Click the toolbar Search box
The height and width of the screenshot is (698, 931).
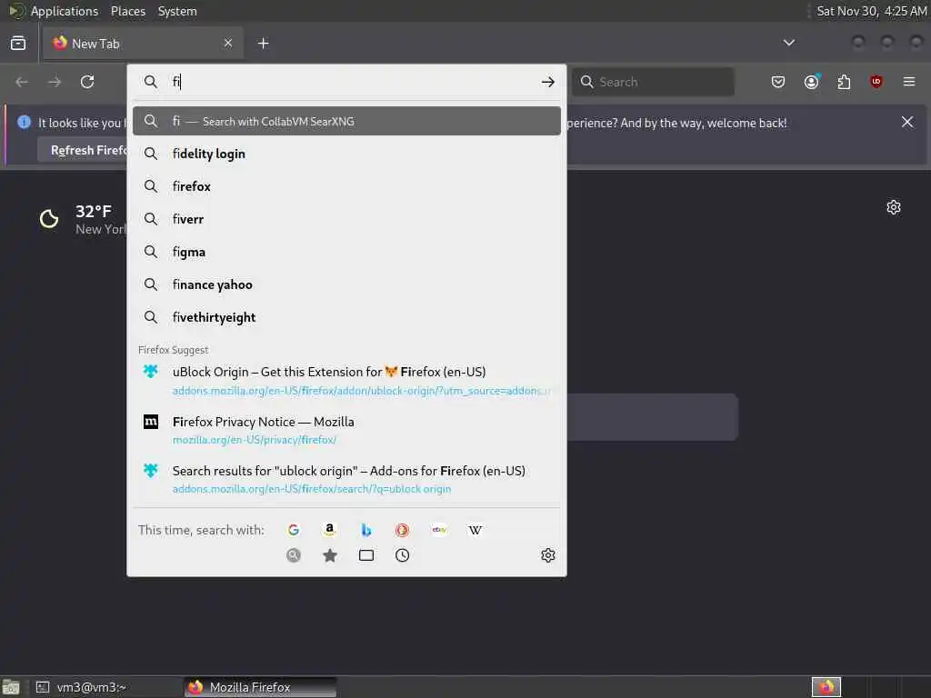(x=653, y=82)
